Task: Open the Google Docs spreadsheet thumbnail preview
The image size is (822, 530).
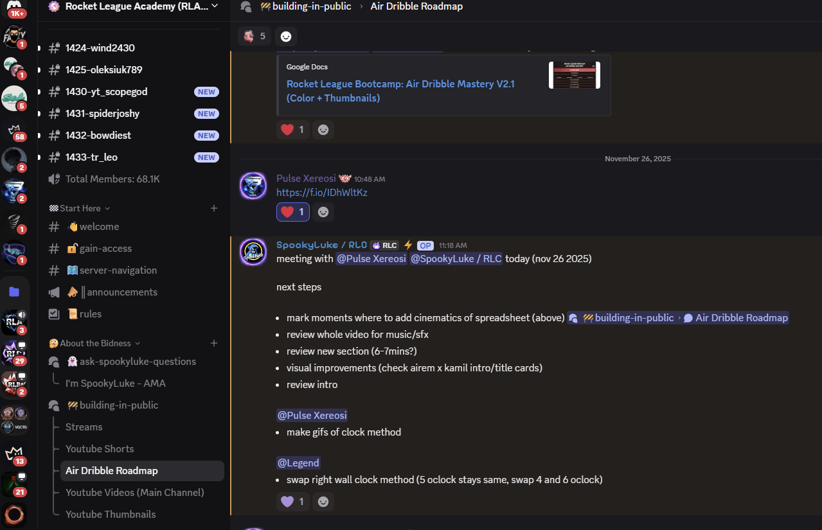Action: (x=575, y=75)
